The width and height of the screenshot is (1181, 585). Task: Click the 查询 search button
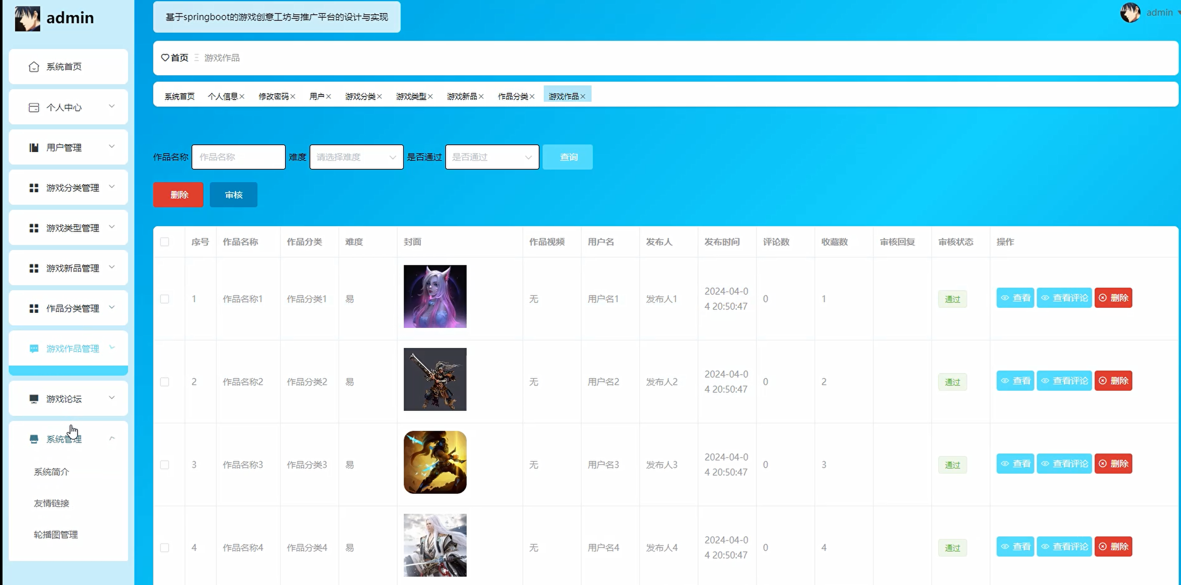click(x=568, y=157)
